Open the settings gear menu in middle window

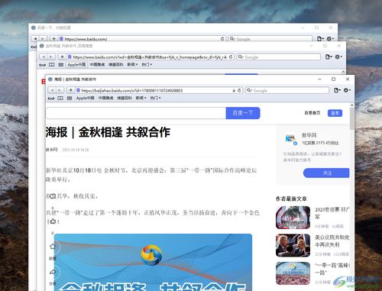pyautogui.click(x=338, y=57)
